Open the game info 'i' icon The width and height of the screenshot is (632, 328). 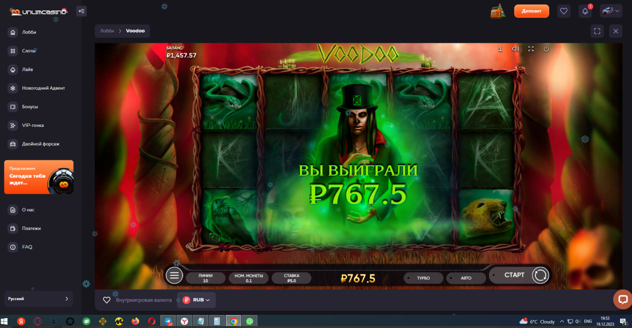[500, 49]
